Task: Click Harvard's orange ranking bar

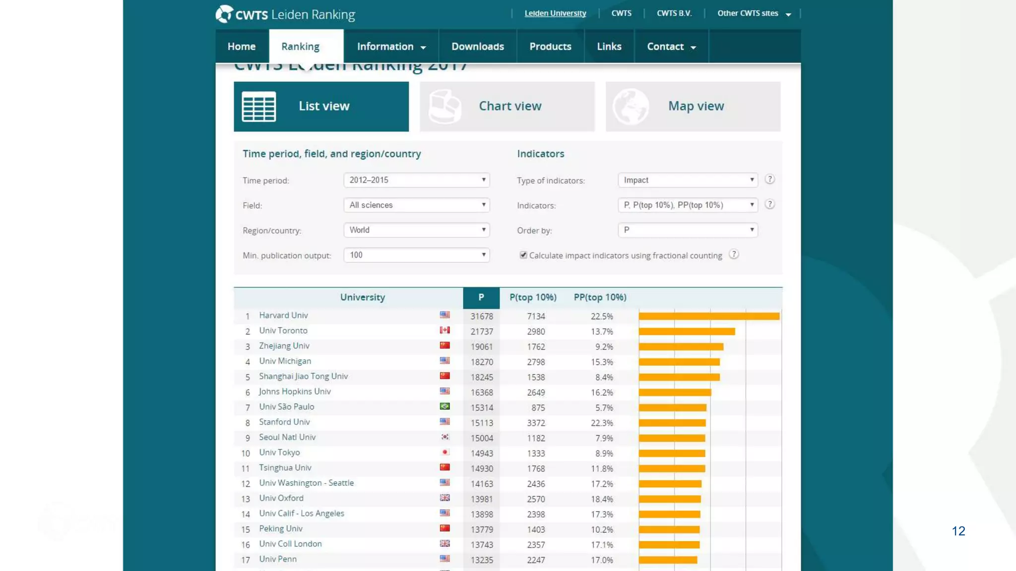Action: (709, 316)
